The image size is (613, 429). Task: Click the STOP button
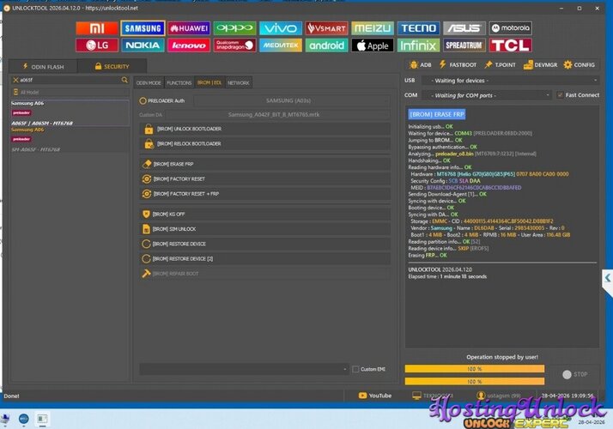[574, 374]
